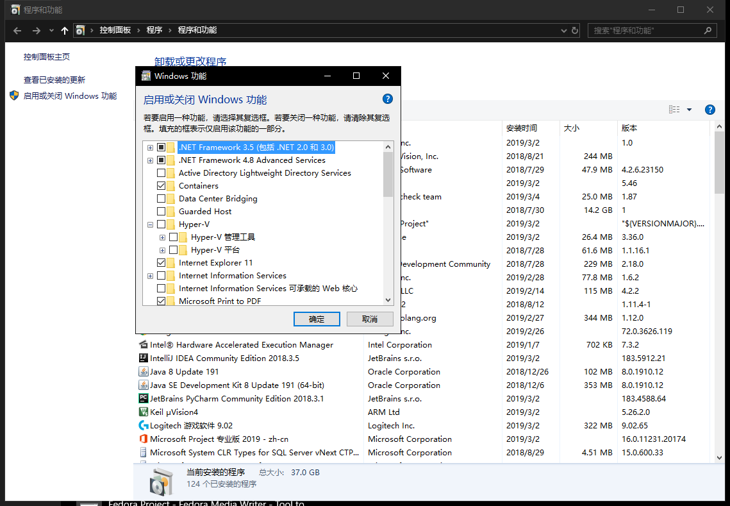Click 程序和功能 breadcrumb segment
This screenshot has width=730, height=506.
[197, 30]
